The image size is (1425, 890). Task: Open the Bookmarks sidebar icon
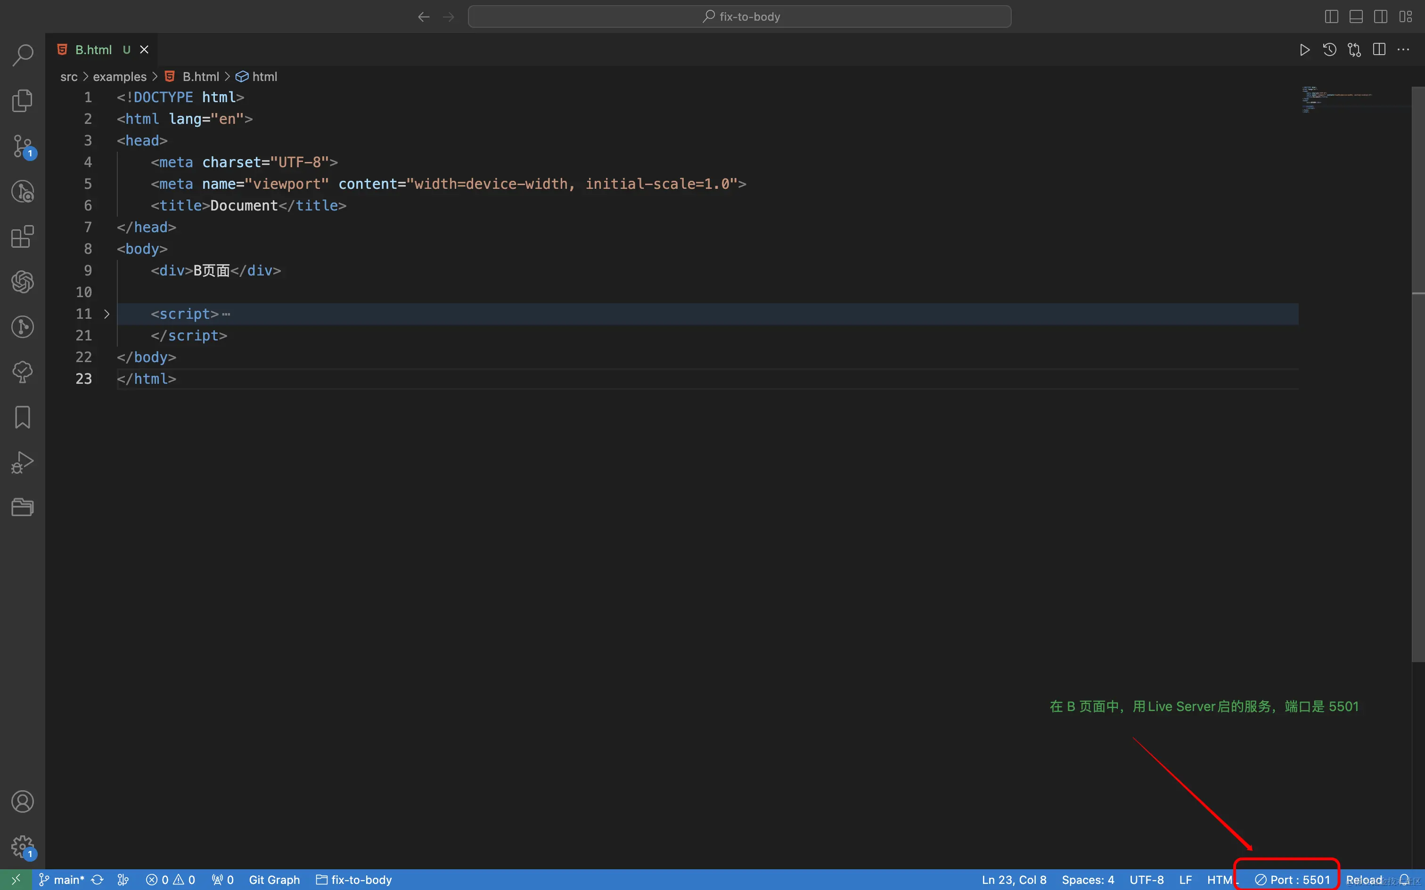(22, 417)
